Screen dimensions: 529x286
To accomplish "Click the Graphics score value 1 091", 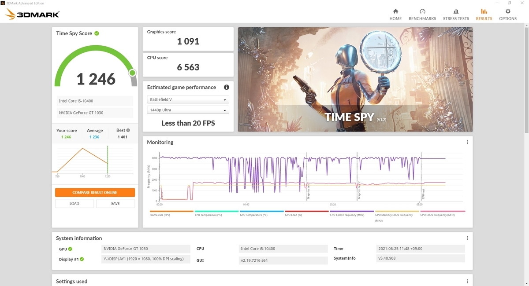I will 188,41.
